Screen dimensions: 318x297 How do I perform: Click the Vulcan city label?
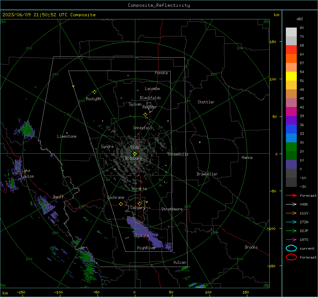pyautogui.click(x=180, y=262)
